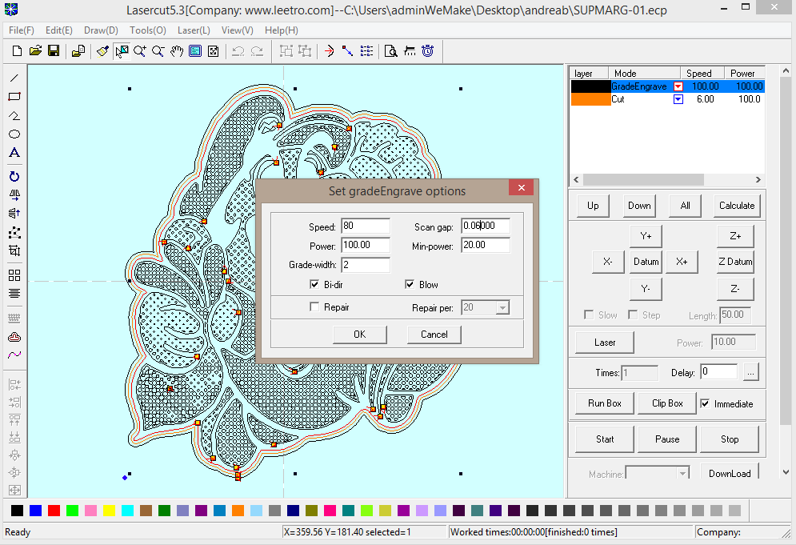
Task: Open the Draw menu
Action: [101, 30]
